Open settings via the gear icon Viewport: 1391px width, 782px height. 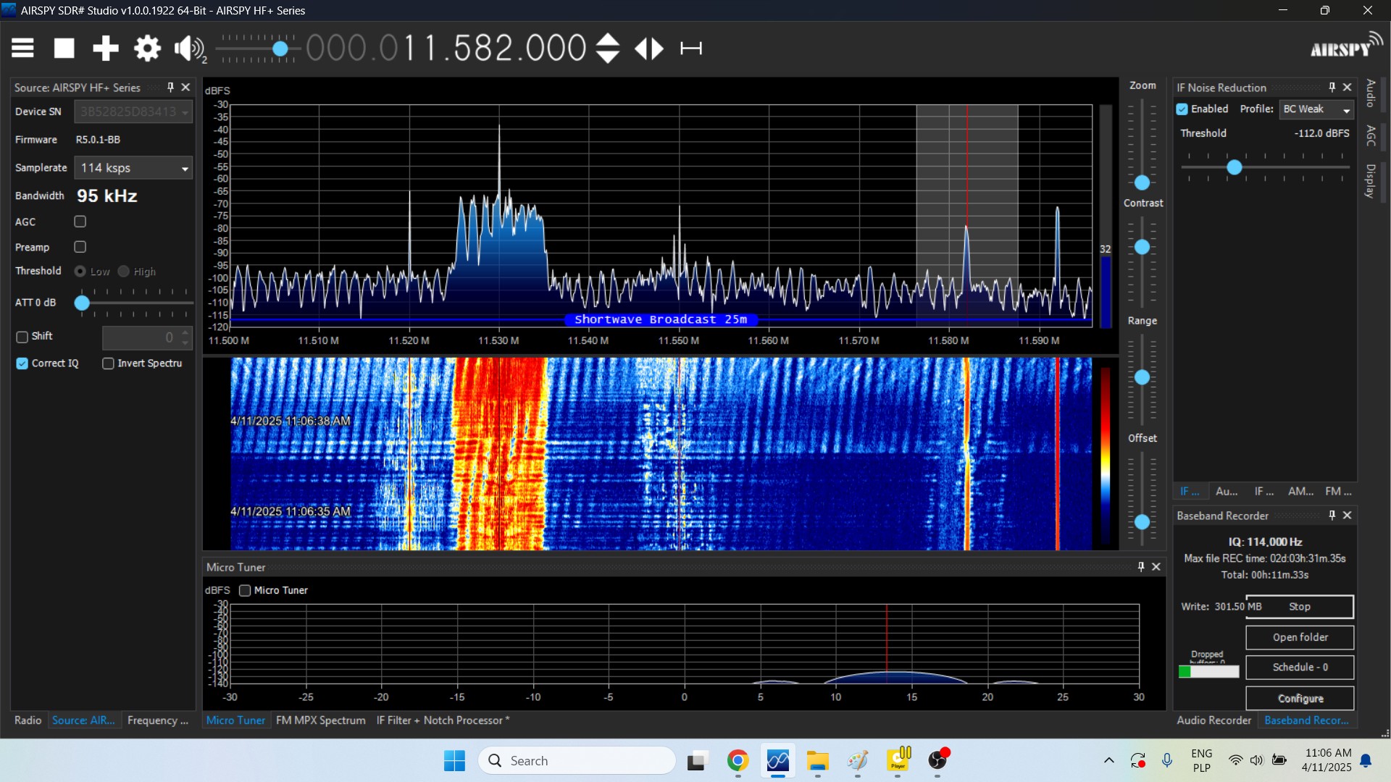[x=147, y=49]
